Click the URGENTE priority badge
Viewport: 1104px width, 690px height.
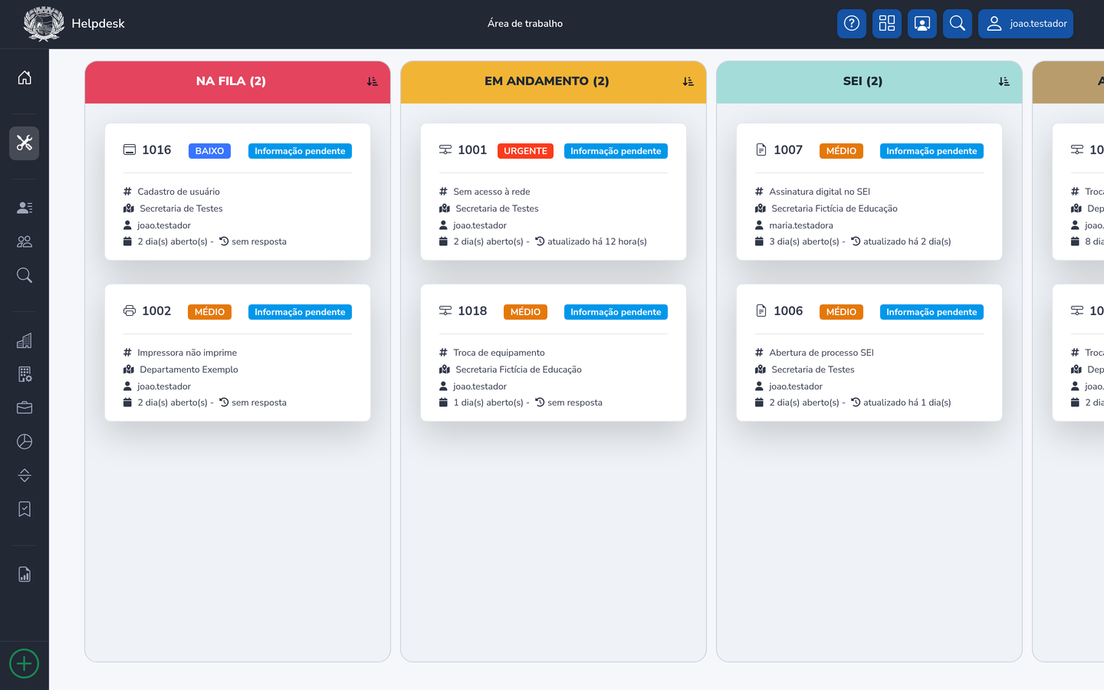525,151
